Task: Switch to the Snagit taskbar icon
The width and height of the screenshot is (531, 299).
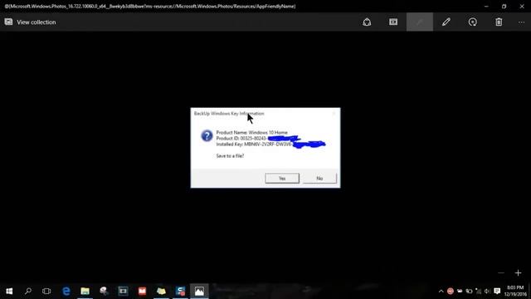Action: (x=181, y=291)
